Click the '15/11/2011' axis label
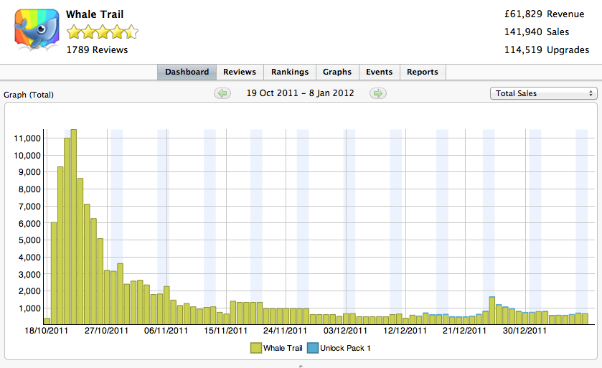This screenshot has width=602, height=368. pyautogui.click(x=225, y=331)
